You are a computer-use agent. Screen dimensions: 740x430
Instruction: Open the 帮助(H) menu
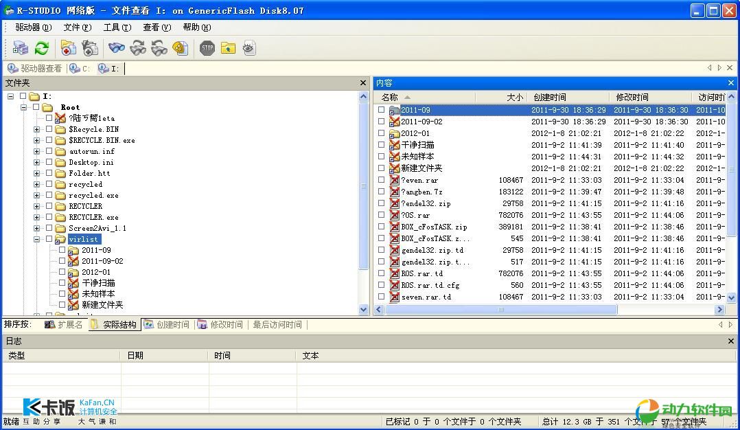(x=197, y=27)
